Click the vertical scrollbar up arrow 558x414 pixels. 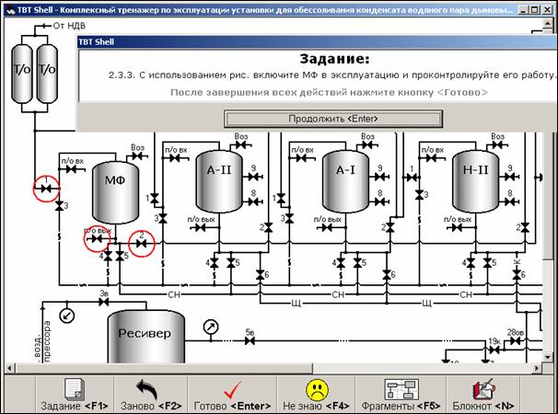point(547,24)
